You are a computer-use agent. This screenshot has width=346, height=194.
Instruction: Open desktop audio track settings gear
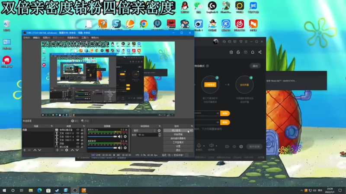pyautogui.click(x=125, y=148)
